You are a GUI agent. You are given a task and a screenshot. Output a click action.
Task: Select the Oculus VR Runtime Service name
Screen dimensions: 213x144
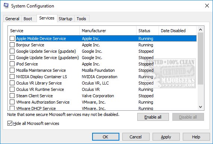[40, 89]
